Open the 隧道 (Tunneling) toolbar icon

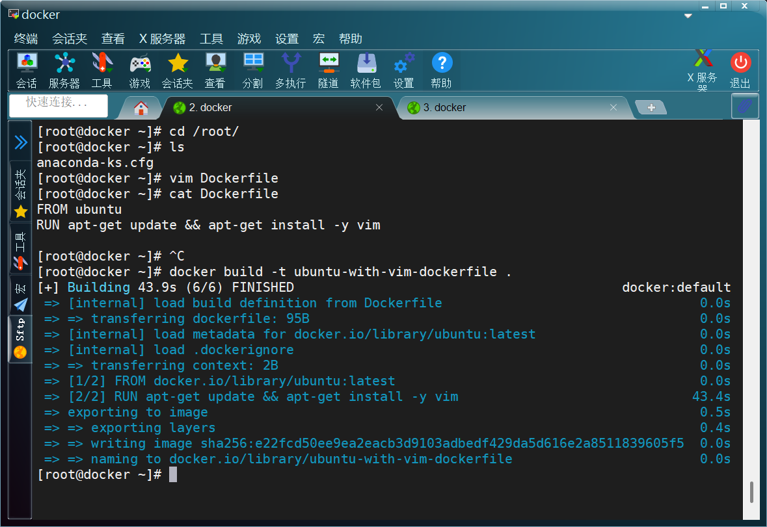pos(329,70)
